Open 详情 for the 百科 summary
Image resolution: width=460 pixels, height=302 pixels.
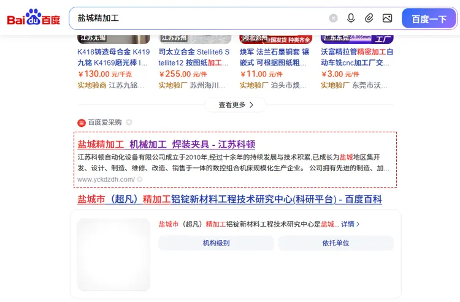[350, 224]
